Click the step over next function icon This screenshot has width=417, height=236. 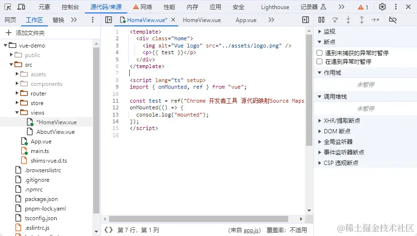point(335,20)
